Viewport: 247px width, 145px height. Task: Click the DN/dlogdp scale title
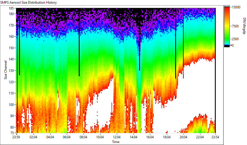pyautogui.click(x=244, y=26)
